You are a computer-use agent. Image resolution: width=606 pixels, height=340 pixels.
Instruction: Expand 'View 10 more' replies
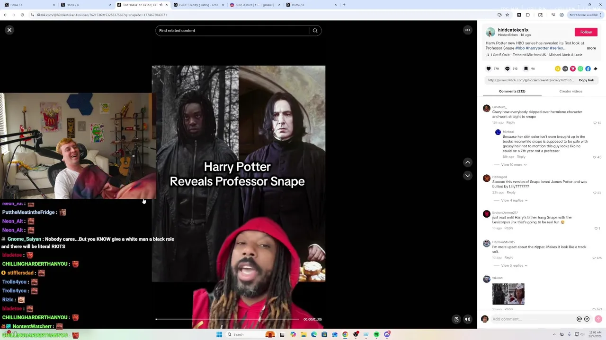514,165
